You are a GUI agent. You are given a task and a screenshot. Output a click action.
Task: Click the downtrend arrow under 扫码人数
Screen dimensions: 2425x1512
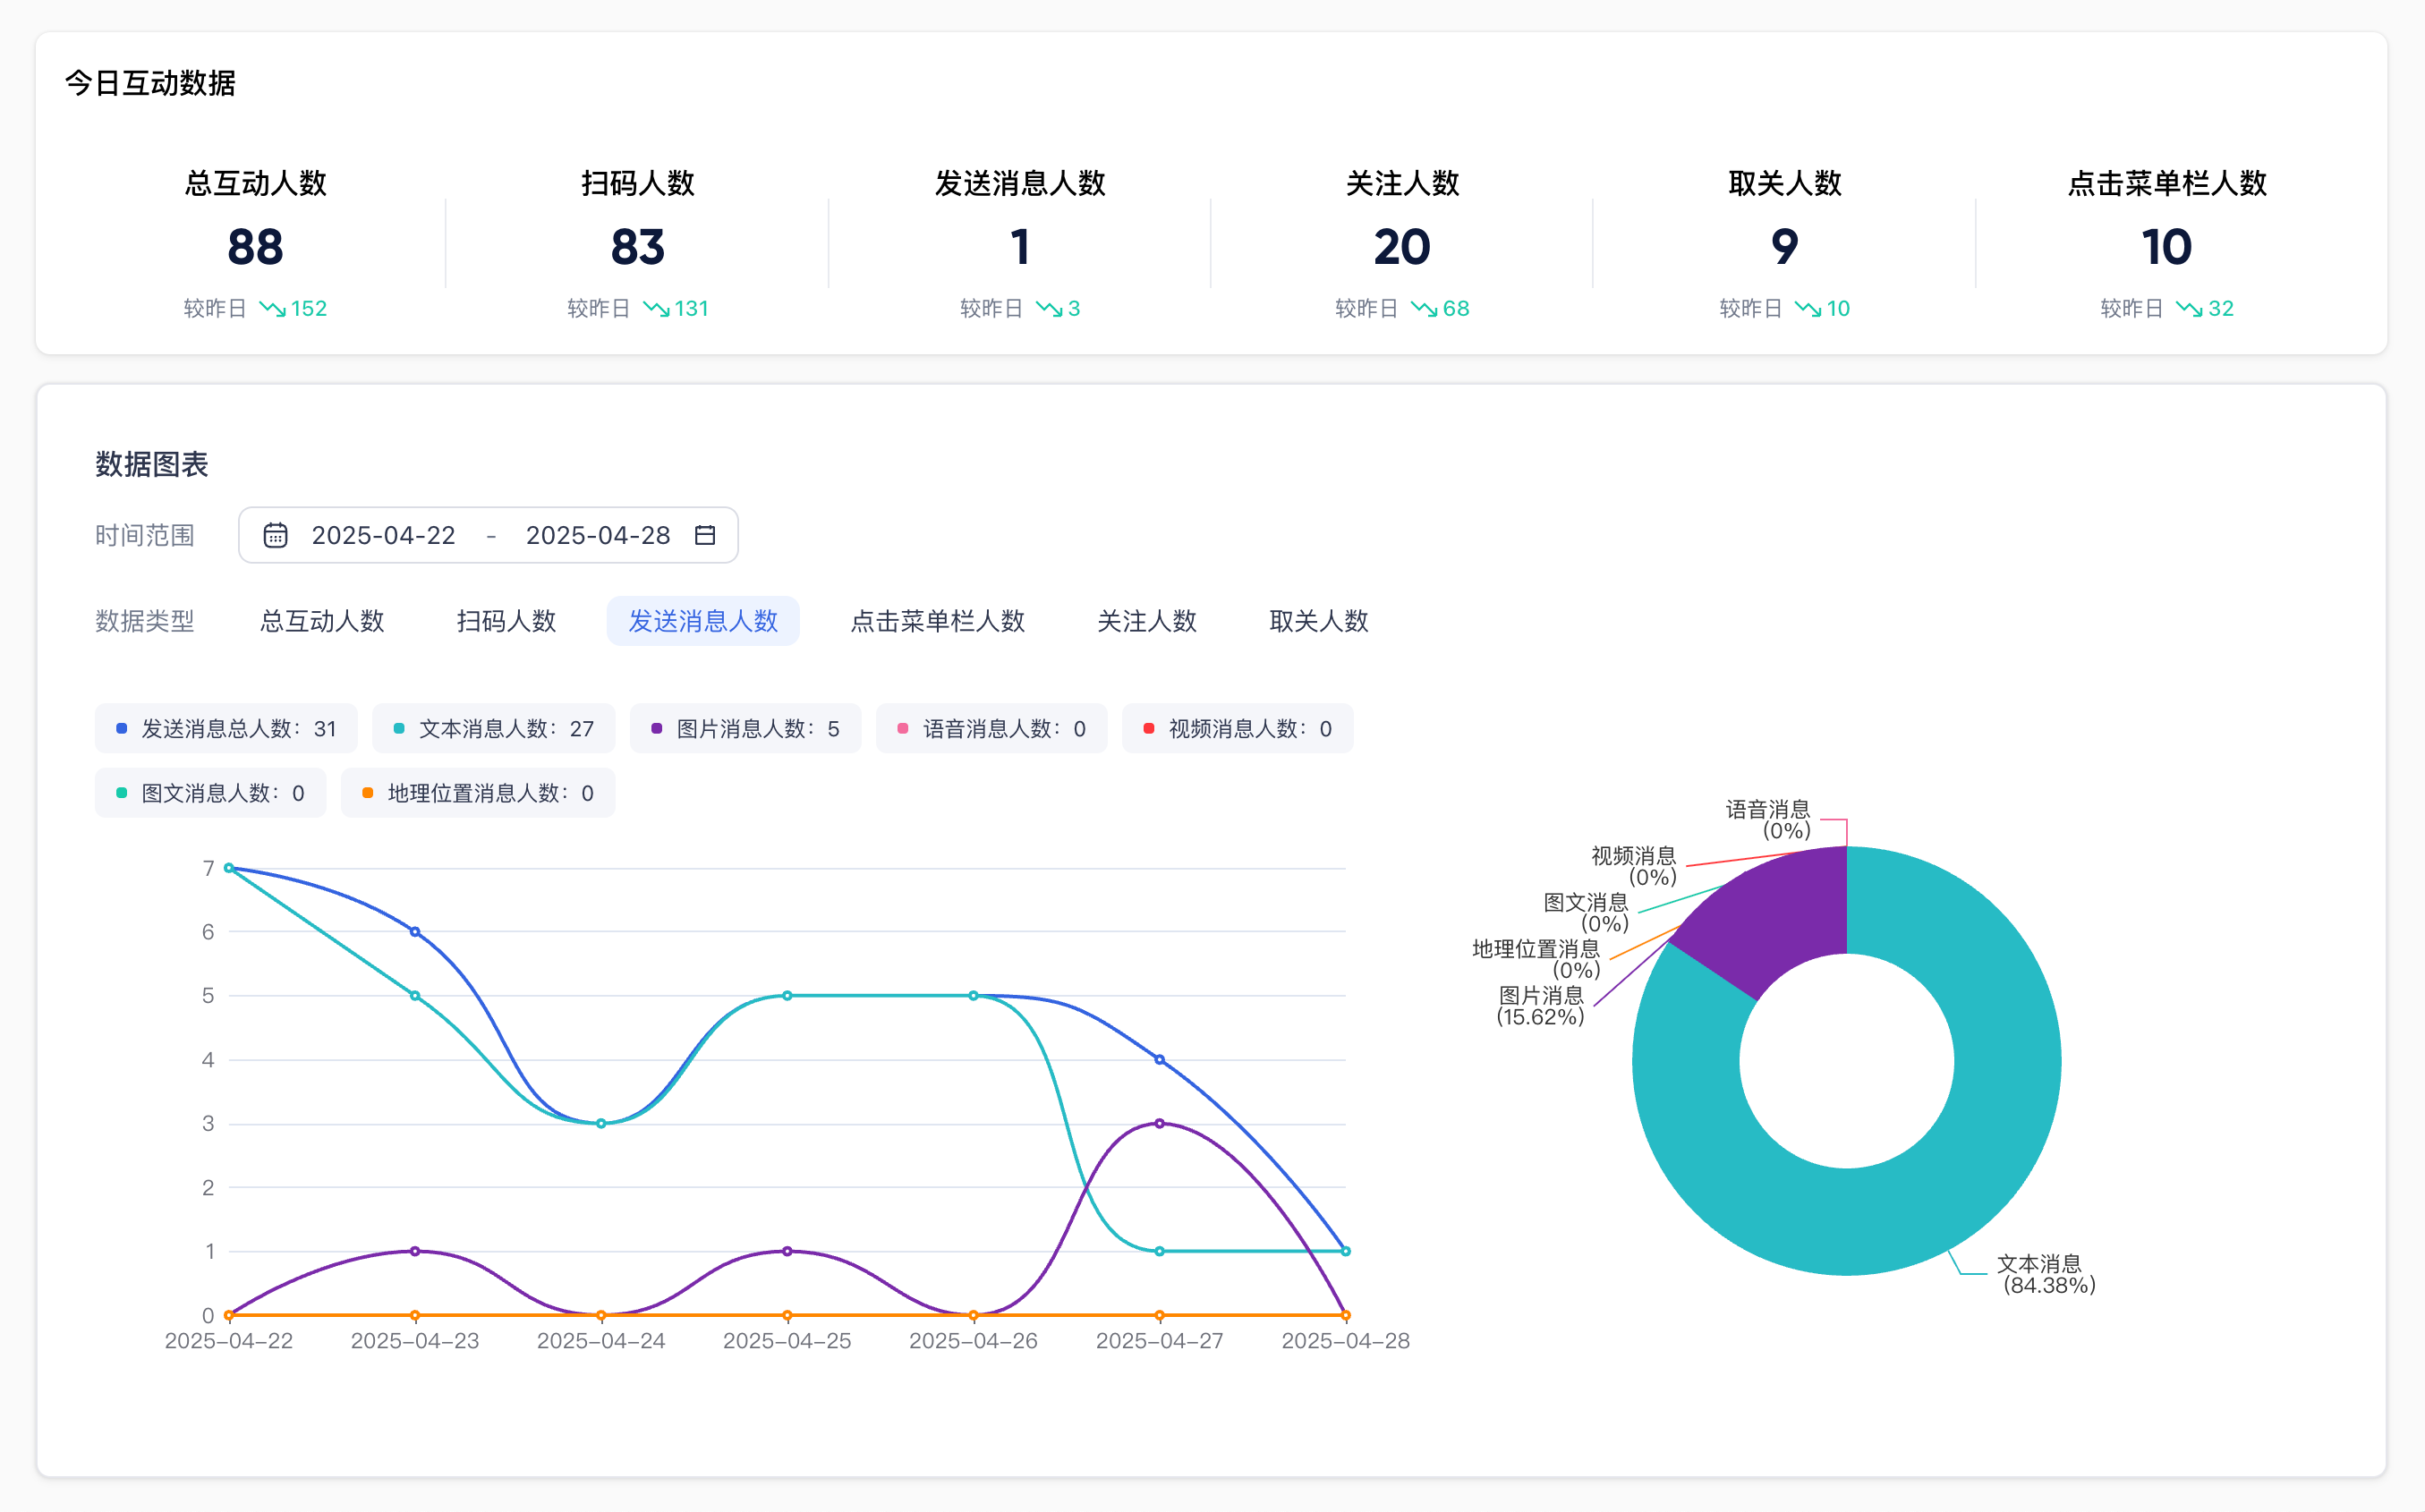tap(656, 308)
